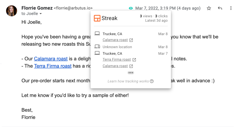The image size is (237, 127).
Task: Click external-link icon beside Terra Firma roast
Action: point(134,60)
